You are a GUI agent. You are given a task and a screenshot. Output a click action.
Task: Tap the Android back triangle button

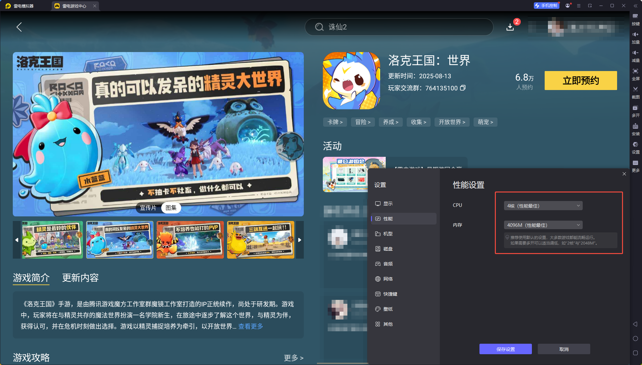[635, 324]
